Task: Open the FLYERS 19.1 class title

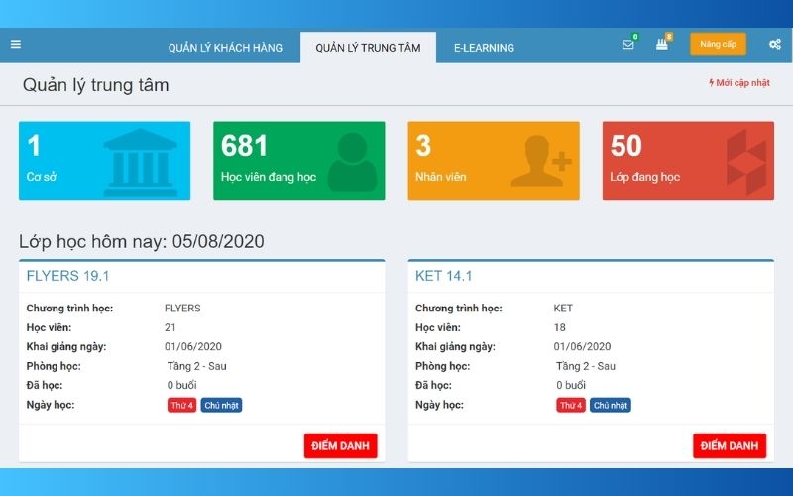Action: pos(67,276)
